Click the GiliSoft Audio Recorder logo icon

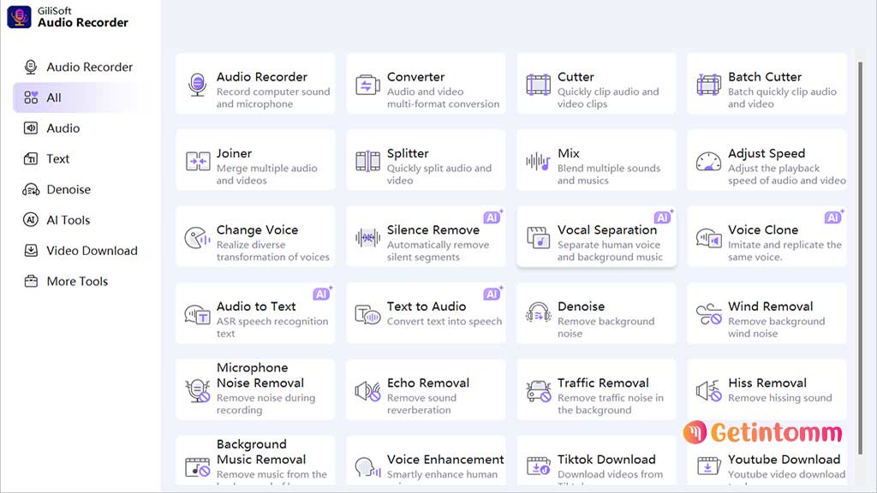(x=19, y=17)
